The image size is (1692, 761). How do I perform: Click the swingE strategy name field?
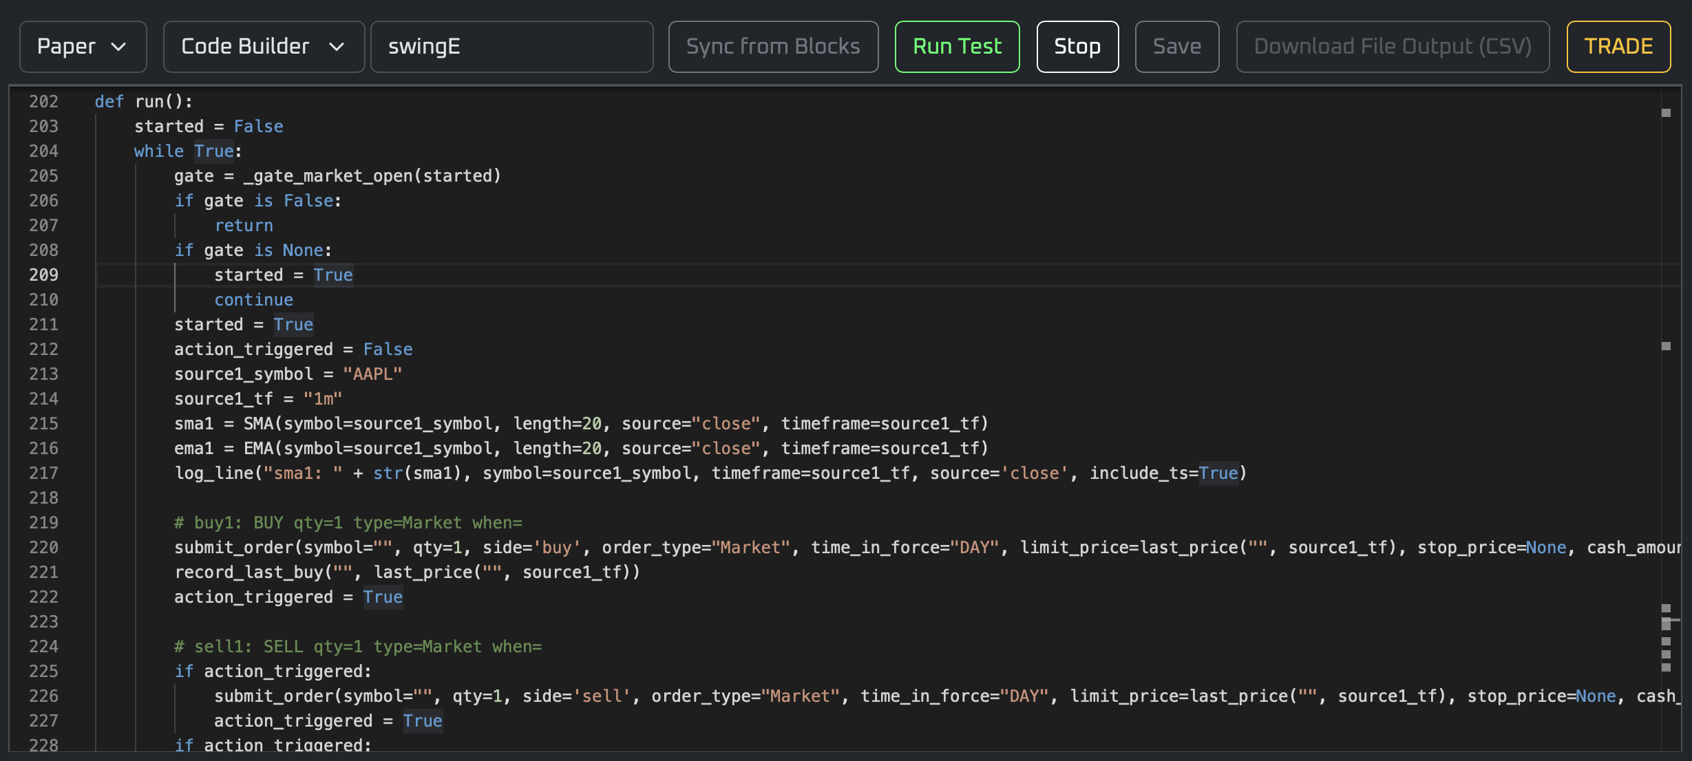tap(512, 46)
